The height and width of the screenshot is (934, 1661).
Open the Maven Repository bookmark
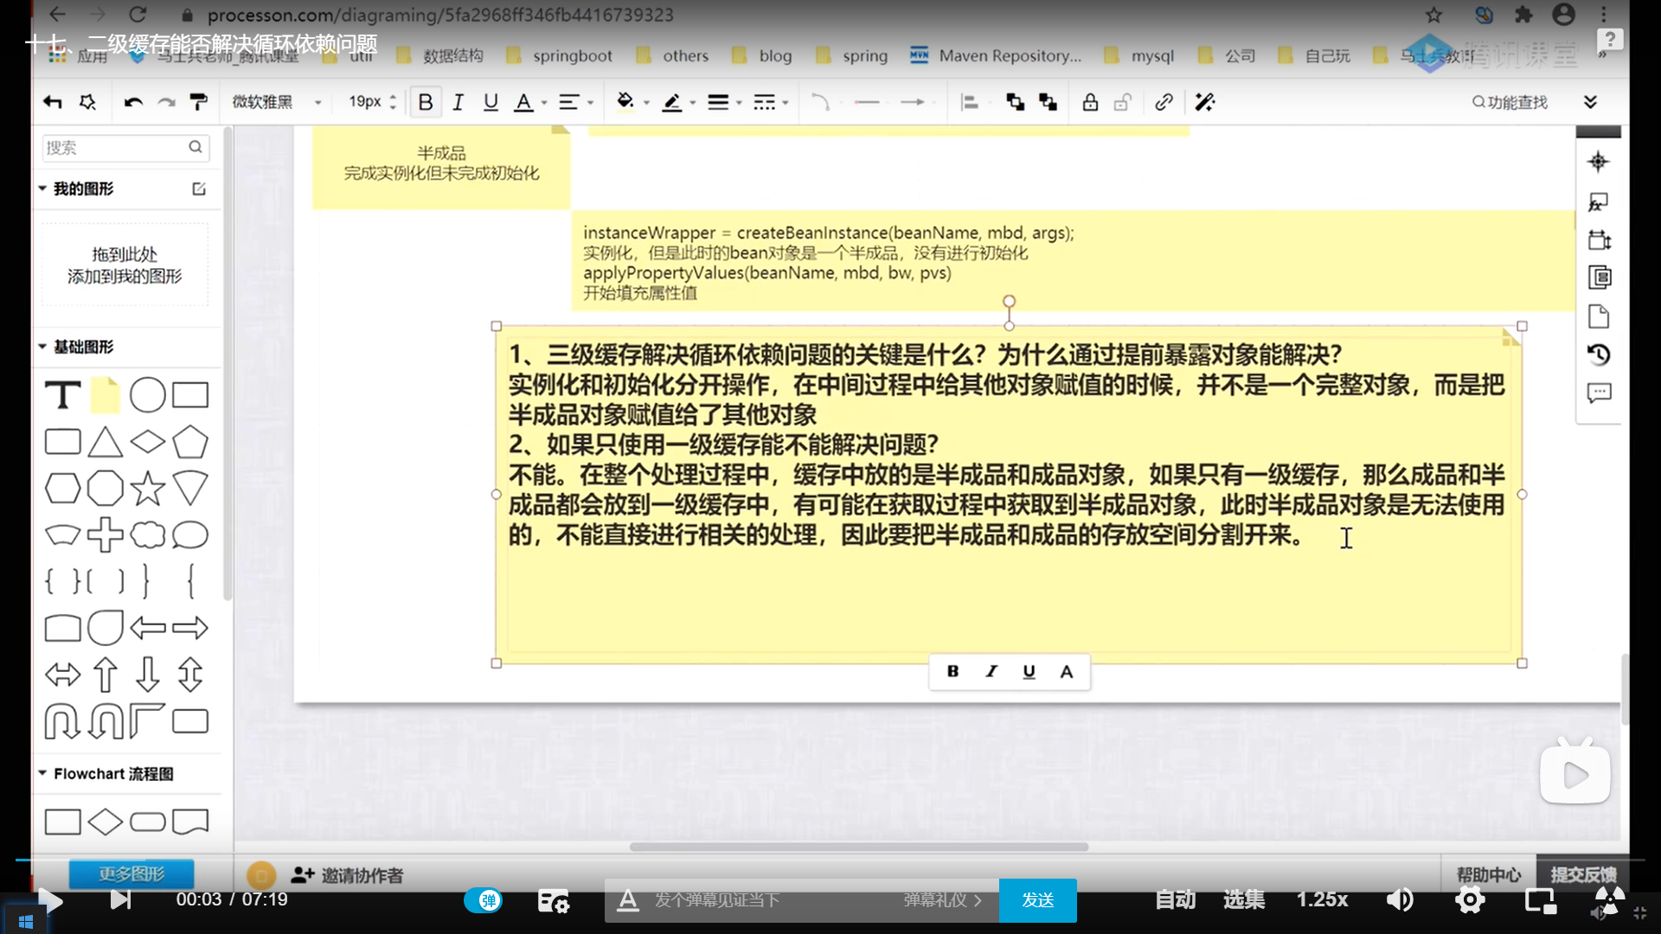click(996, 55)
